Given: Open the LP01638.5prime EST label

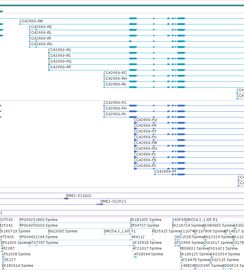Looking at the screenshot, I should 16,254.
